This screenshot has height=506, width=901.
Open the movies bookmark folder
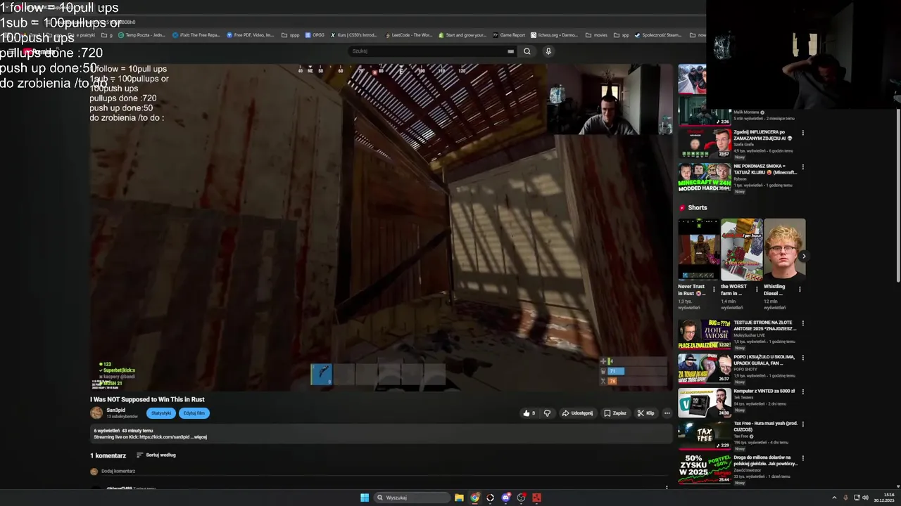[596, 35]
